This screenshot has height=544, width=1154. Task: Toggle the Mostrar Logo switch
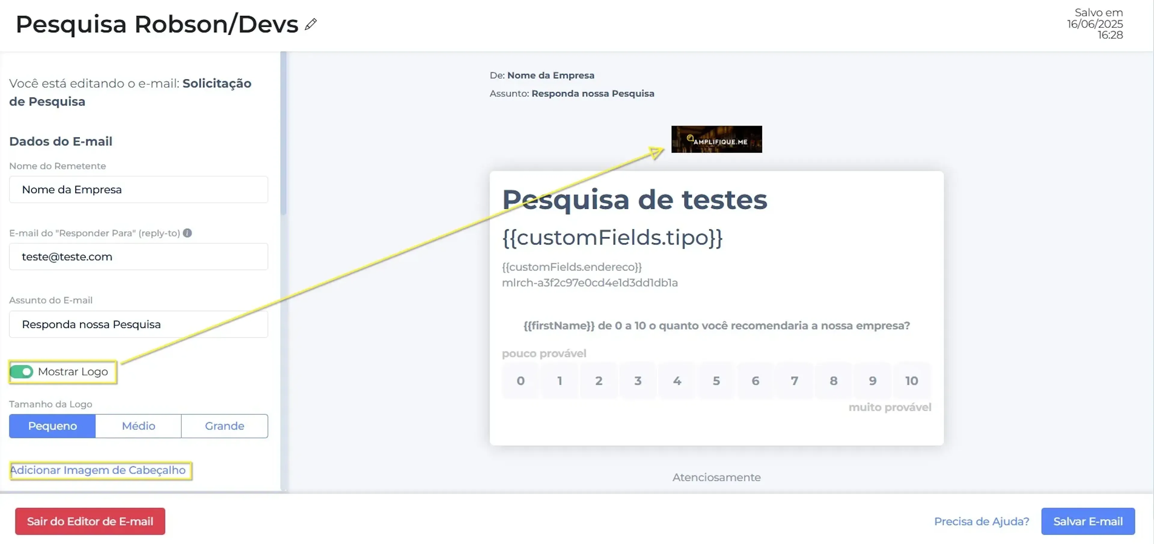coord(22,372)
